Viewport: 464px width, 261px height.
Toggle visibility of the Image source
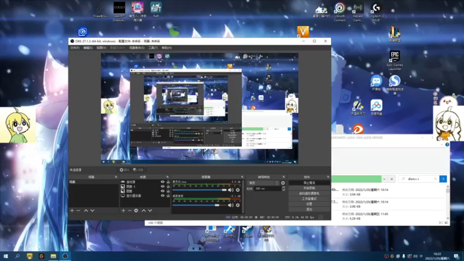[x=162, y=191]
